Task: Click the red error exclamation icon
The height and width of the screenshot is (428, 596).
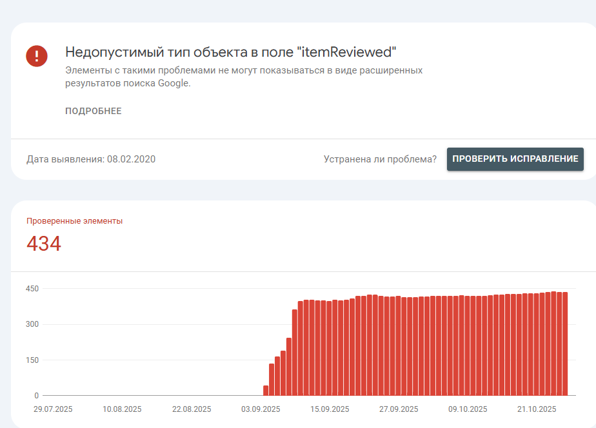Action: pyautogui.click(x=37, y=56)
